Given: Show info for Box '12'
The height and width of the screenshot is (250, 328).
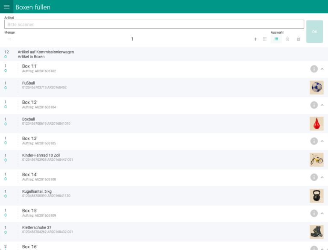Looking at the screenshot, I should 314,105.
